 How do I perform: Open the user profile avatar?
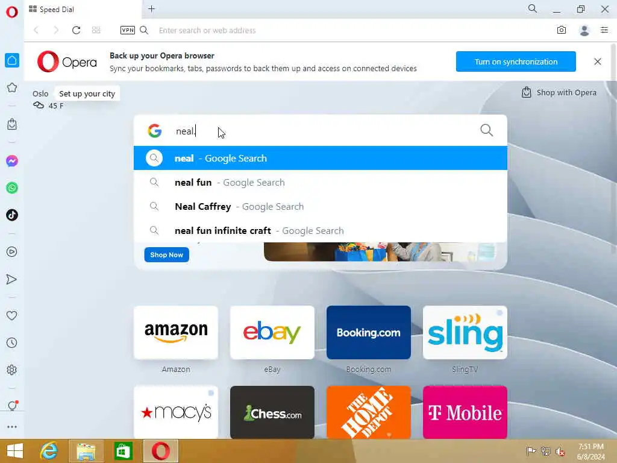pyautogui.click(x=584, y=30)
